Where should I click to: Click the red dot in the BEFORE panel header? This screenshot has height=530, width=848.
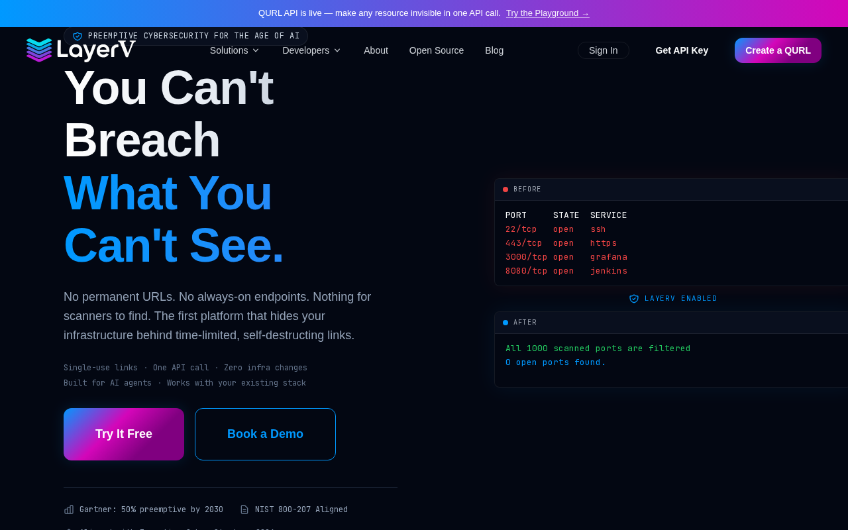505,189
